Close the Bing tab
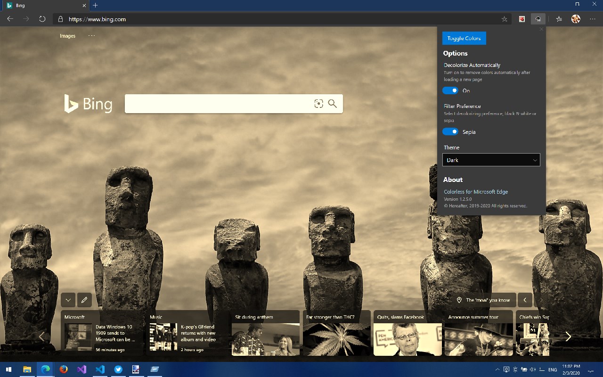The width and height of the screenshot is (603, 377). click(84, 5)
